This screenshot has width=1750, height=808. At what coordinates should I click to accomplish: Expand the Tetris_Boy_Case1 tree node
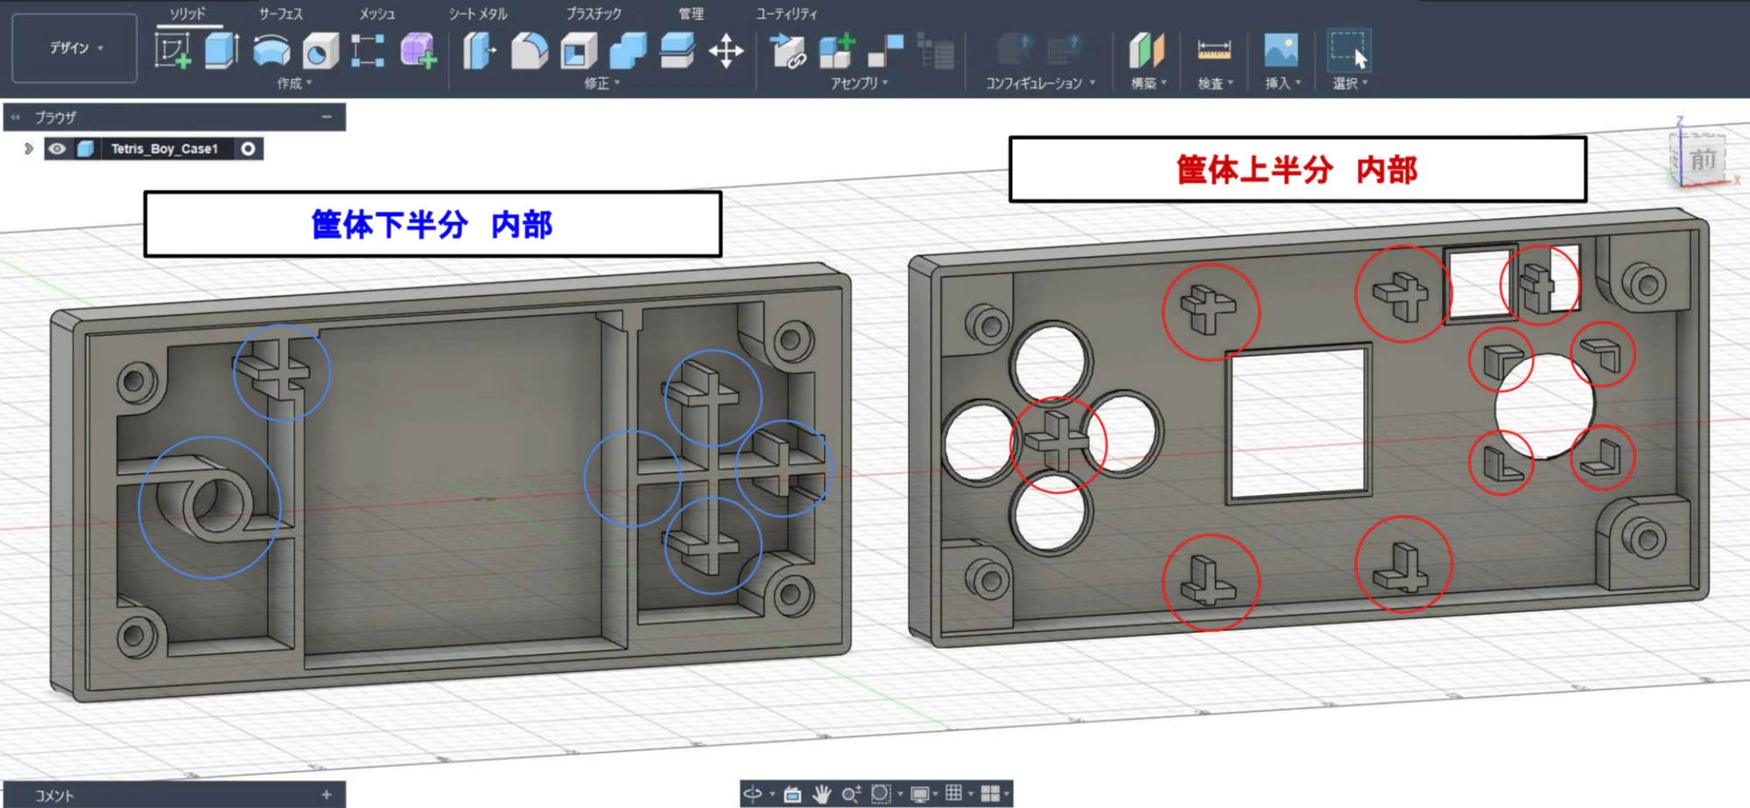tap(28, 149)
